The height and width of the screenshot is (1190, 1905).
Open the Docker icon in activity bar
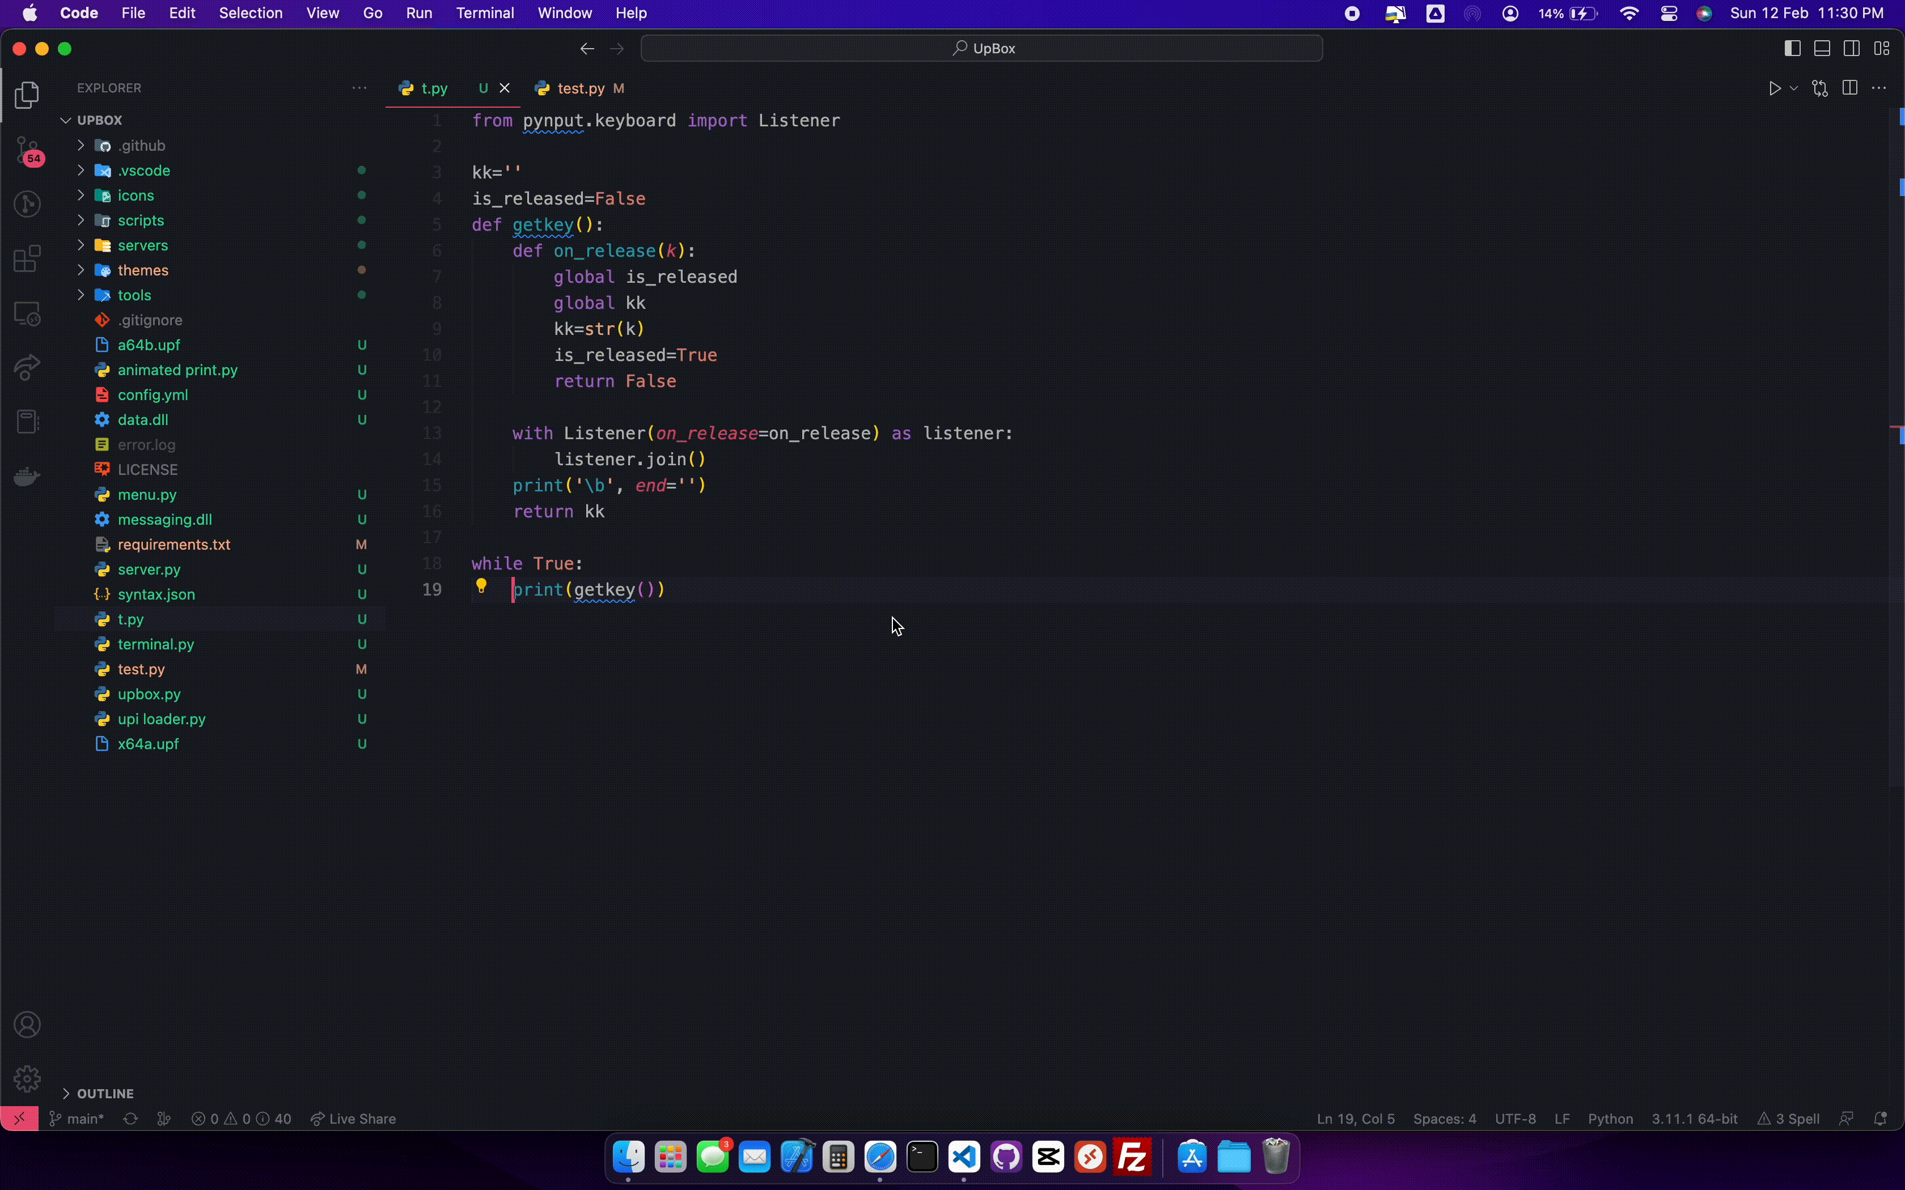click(28, 476)
